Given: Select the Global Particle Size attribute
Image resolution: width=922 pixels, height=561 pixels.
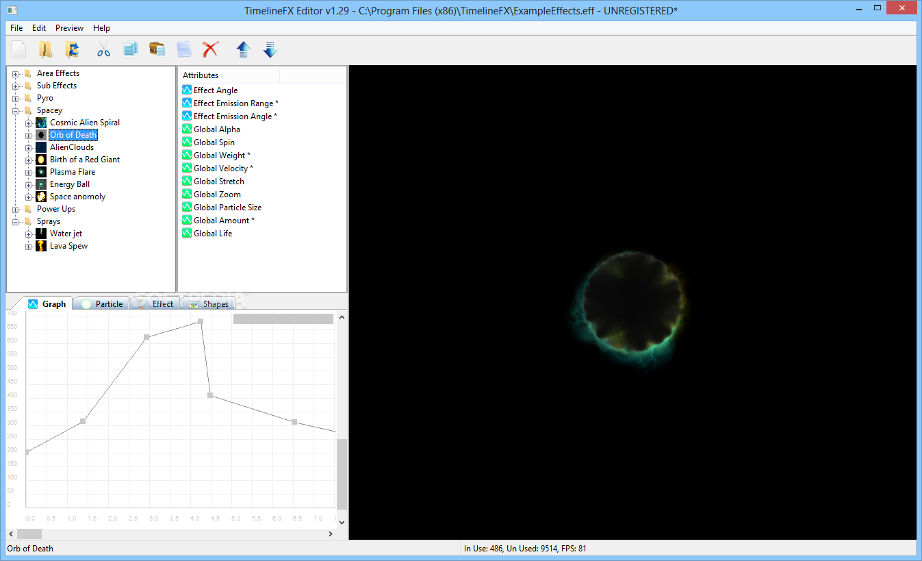Looking at the screenshot, I should point(227,208).
